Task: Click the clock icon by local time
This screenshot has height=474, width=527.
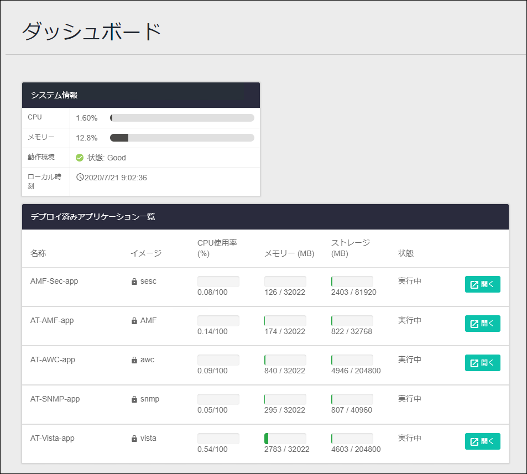Action: tap(80, 177)
